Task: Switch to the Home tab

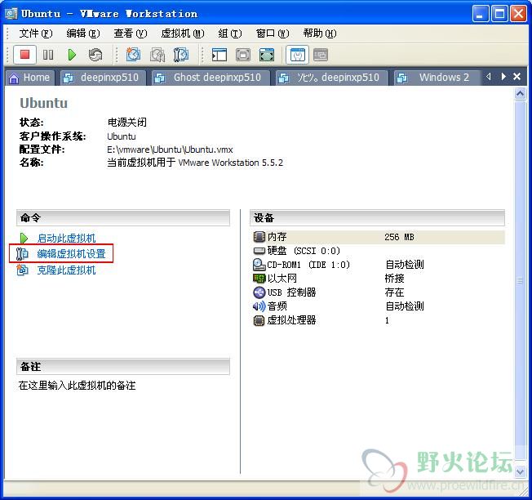Action: [x=29, y=78]
